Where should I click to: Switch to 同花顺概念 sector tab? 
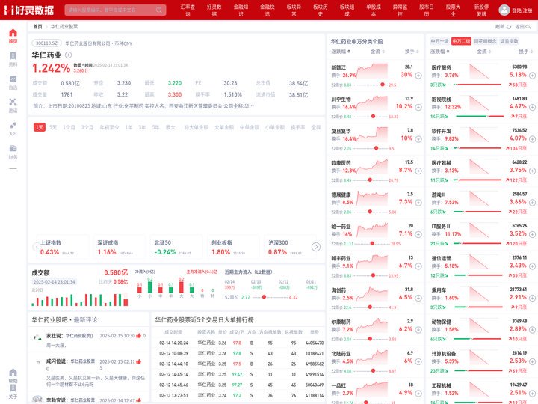tap(485, 41)
